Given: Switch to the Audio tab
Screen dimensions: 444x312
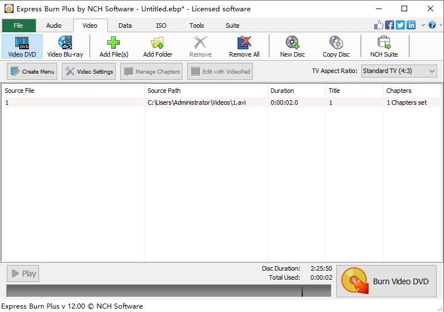Looking at the screenshot, I should [x=54, y=25].
